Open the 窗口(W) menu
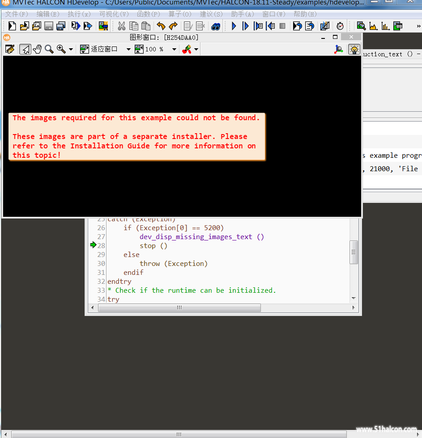Screen dimensions: 422x438 point(274,14)
